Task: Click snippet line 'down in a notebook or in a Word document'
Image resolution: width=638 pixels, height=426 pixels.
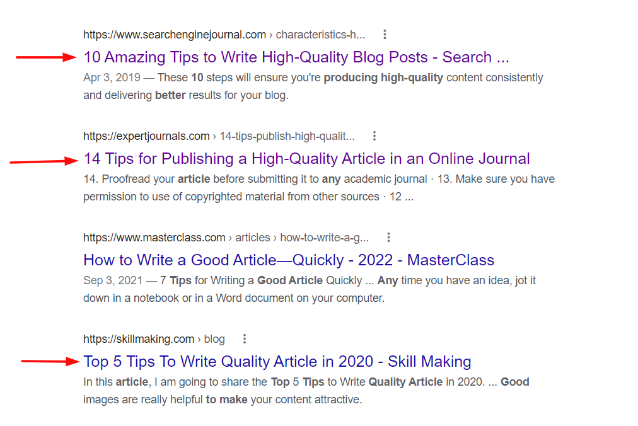Action: 234,298
